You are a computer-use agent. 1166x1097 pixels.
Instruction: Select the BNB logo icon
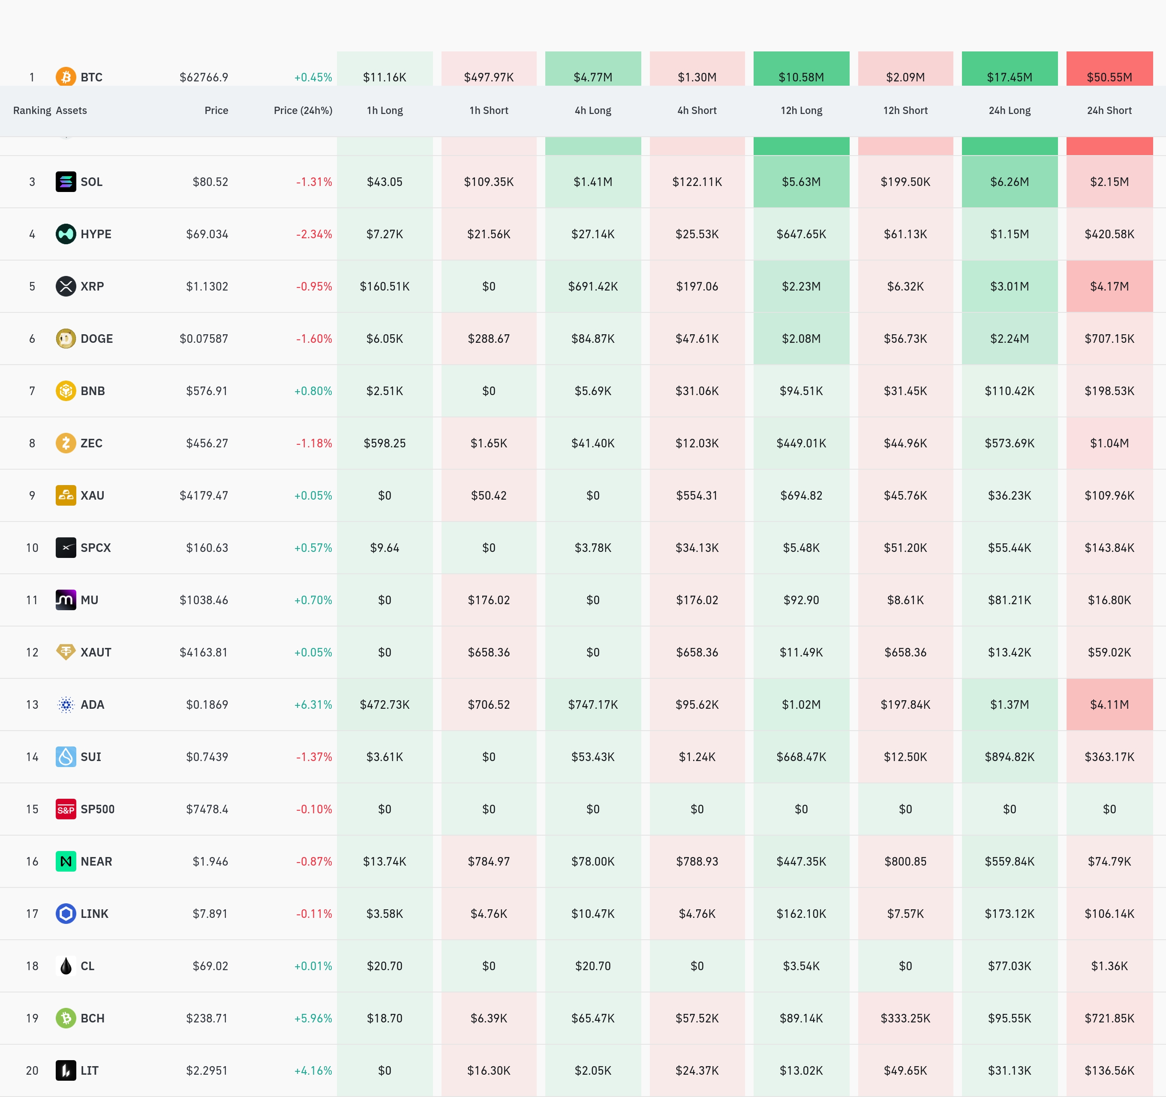pyautogui.click(x=66, y=390)
